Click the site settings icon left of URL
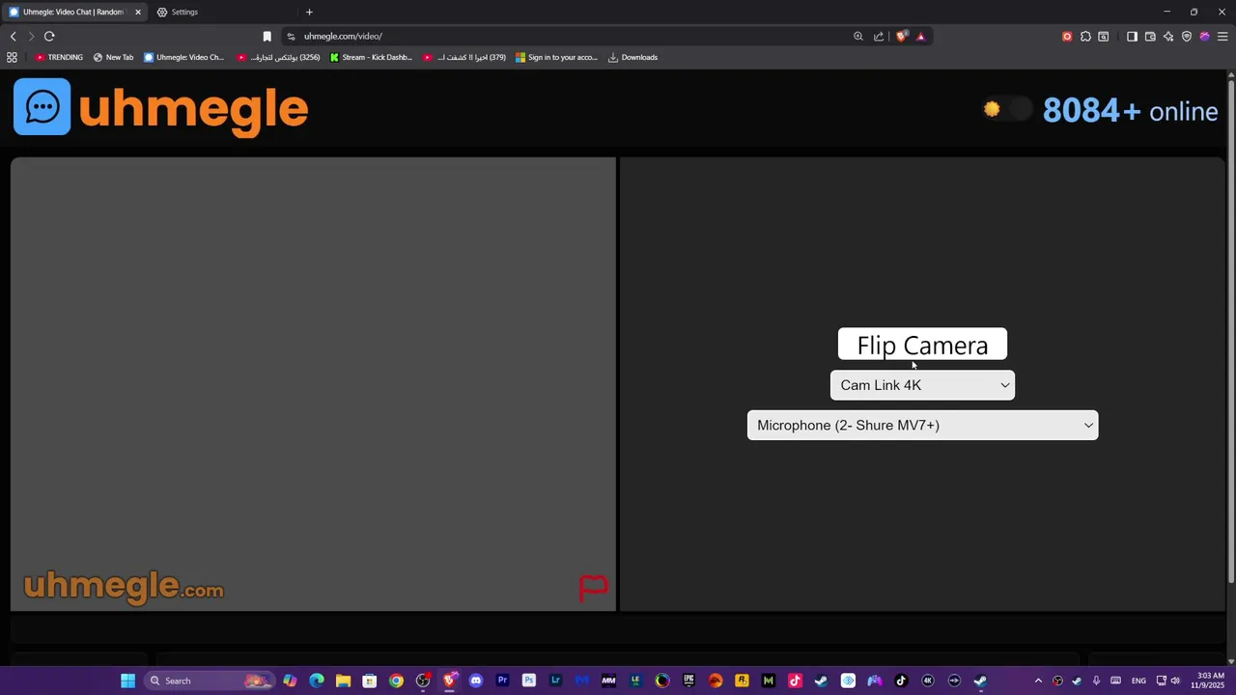The height and width of the screenshot is (695, 1236). [x=291, y=37]
